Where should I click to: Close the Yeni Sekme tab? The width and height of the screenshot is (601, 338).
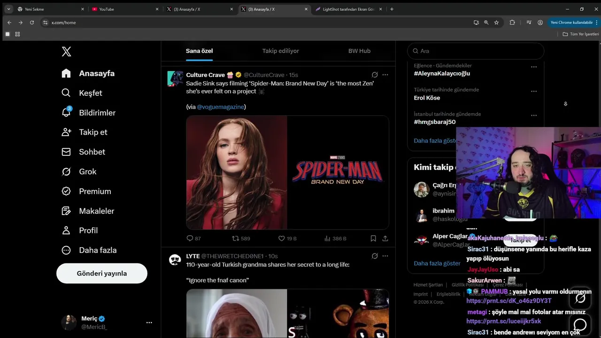(83, 9)
